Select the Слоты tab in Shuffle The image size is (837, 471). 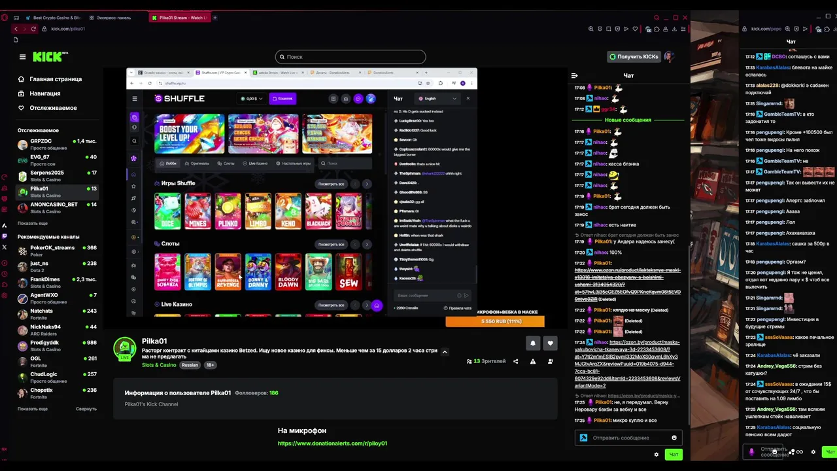click(x=226, y=164)
